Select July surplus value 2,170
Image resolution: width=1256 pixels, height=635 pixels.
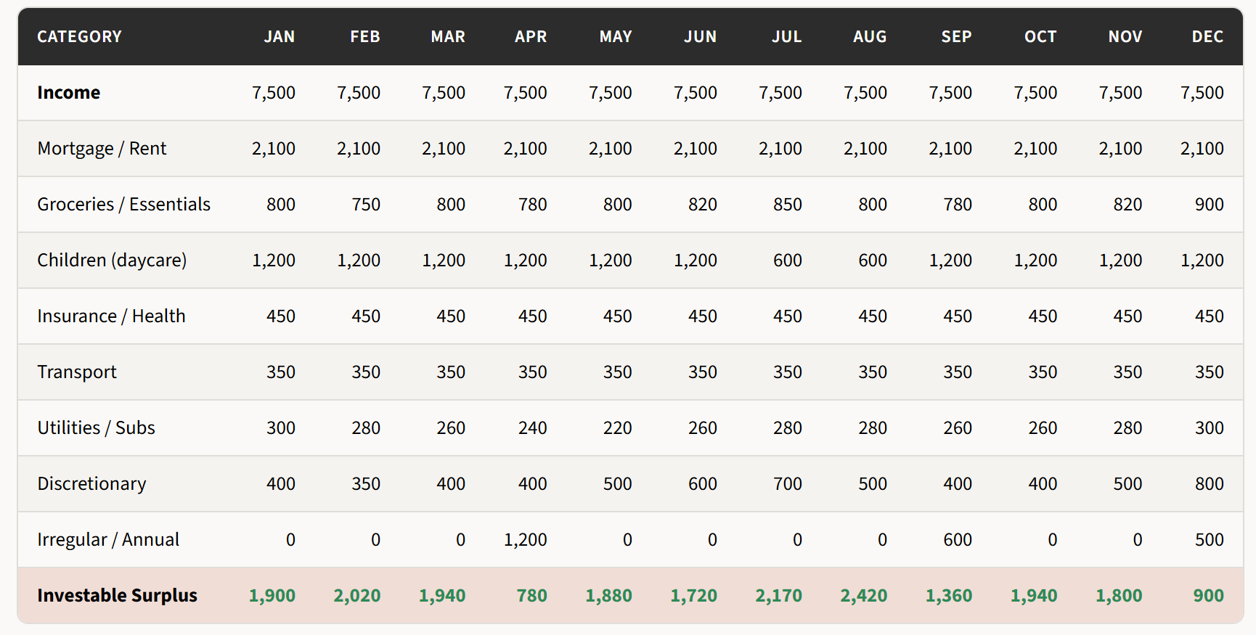(779, 595)
